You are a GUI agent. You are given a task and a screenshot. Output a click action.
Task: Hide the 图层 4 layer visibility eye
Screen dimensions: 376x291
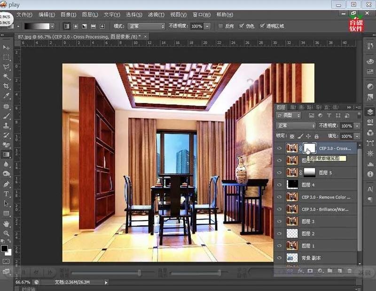279,185
